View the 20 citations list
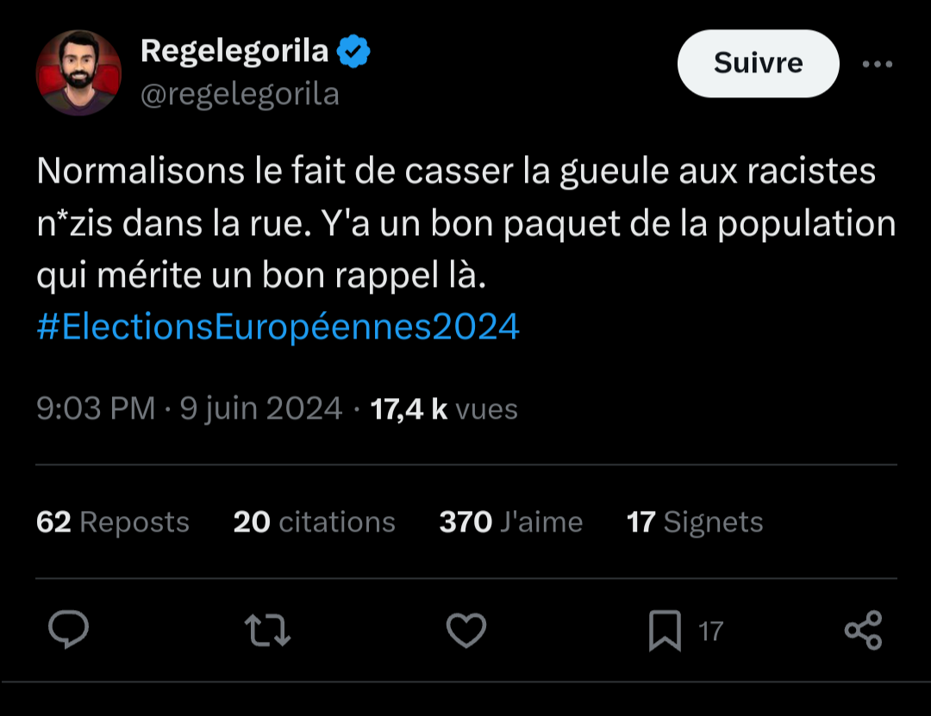The height and width of the screenshot is (716, 931). pyautogui.click(x=314, y=522)
